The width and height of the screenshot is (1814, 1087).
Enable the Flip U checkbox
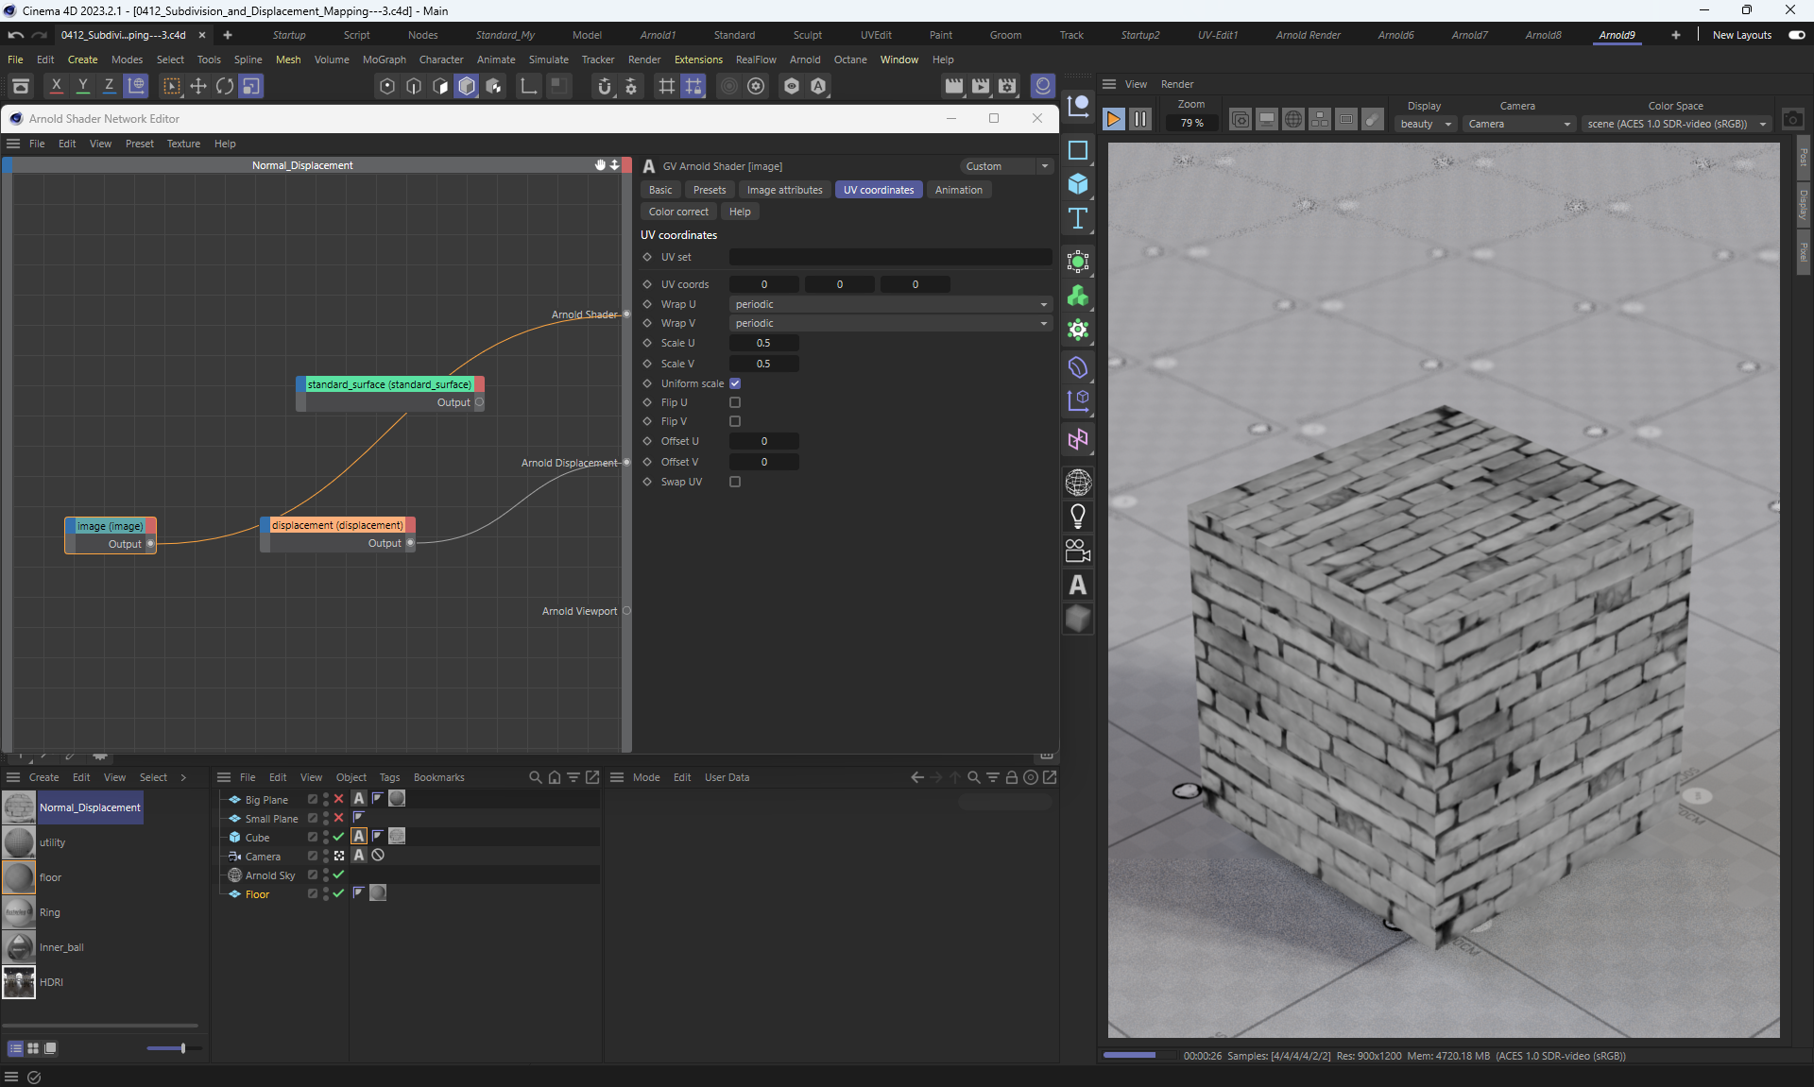click(x=735, y=402)
